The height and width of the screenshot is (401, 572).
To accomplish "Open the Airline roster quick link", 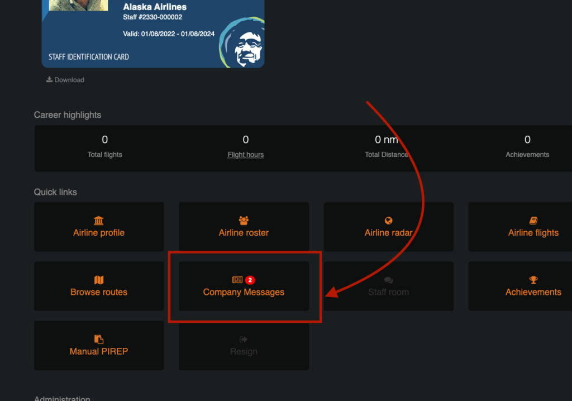I will [244, 227].
